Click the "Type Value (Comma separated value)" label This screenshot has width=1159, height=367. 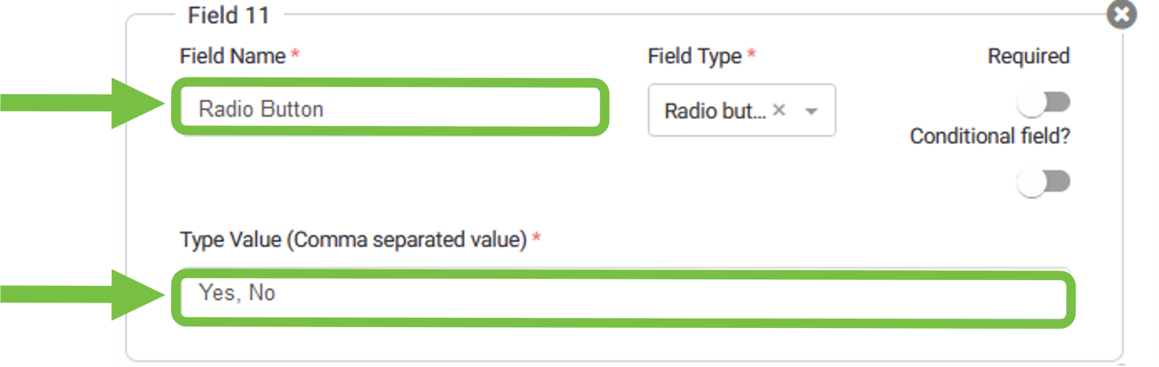click(x=353, y=240)
